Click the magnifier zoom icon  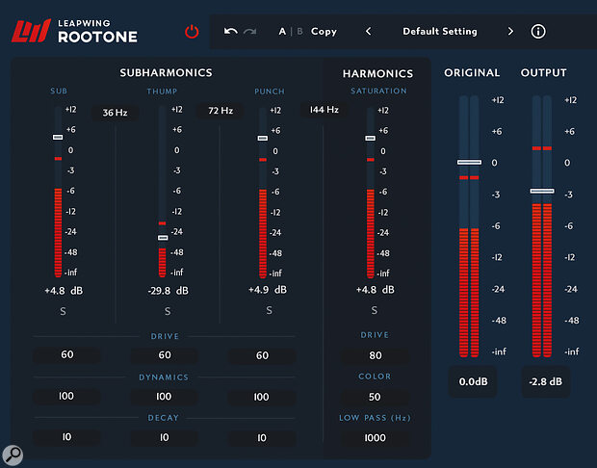click(13, 455)
